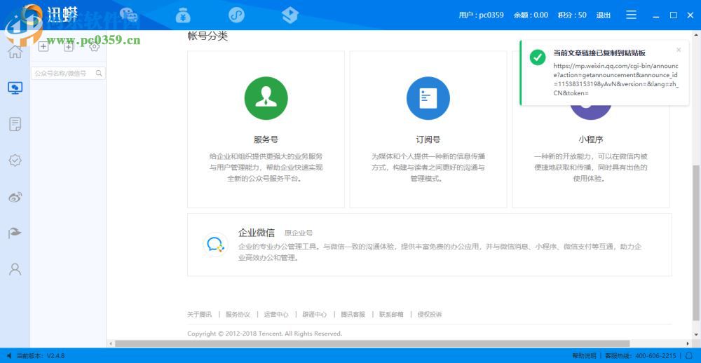Image resolution: width=701 pixels, height=363 pixels.
Task: Click the Copyright 2012-2018 Tencent text
Action: (265, 334)
